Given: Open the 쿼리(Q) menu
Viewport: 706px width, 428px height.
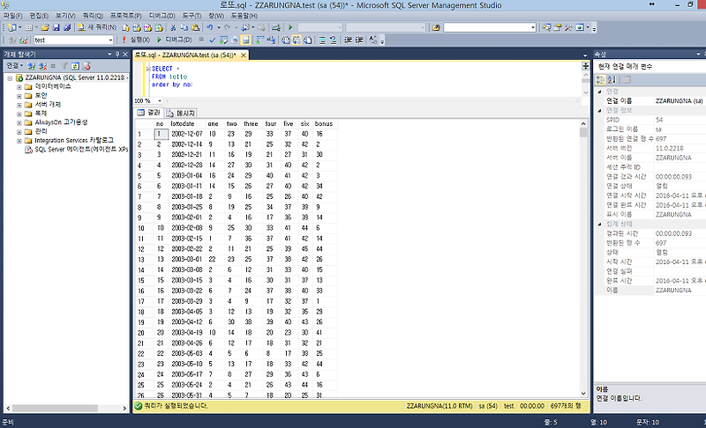Looking at the screenshot, I should tap(93, 16).
